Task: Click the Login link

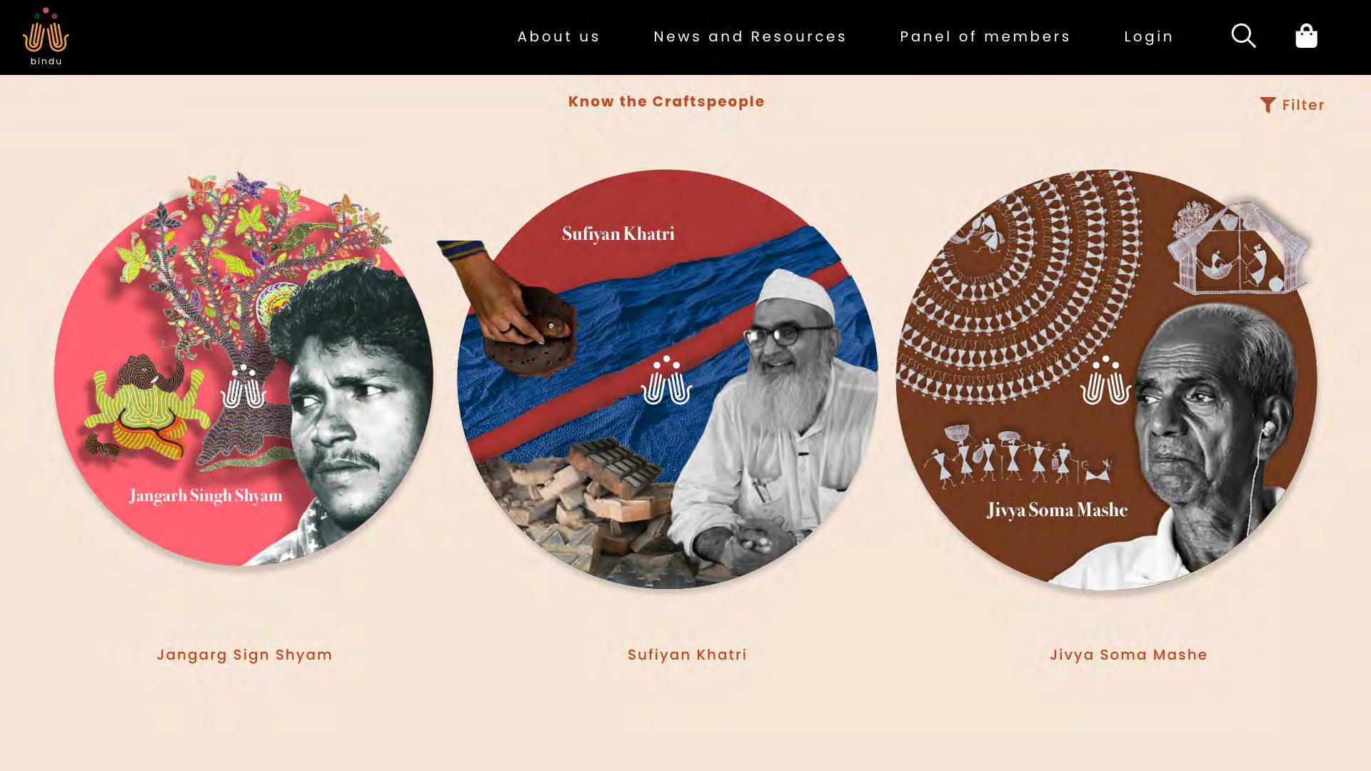Action: coord(1148,36)
